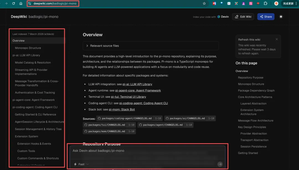Image resolution: width=299 pixels, height=170 pixels.
Task: Open the browser profile avatar
Action: click(276, 3)
